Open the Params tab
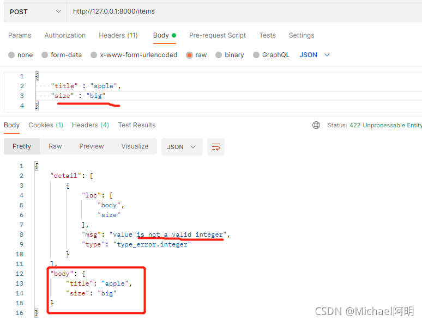 pyautogui.click(x=20, y=35)
